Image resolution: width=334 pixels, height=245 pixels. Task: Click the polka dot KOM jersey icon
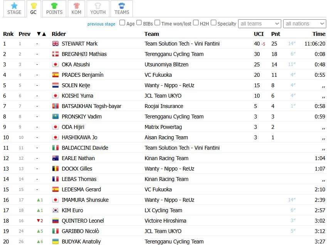(x=76, y=5)
